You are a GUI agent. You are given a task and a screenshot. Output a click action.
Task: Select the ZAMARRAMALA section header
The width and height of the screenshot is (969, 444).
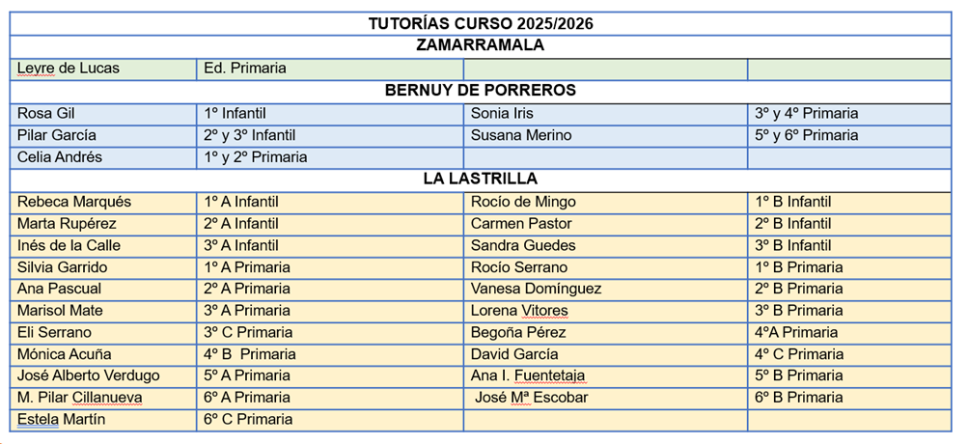click(x=480, y=45)
